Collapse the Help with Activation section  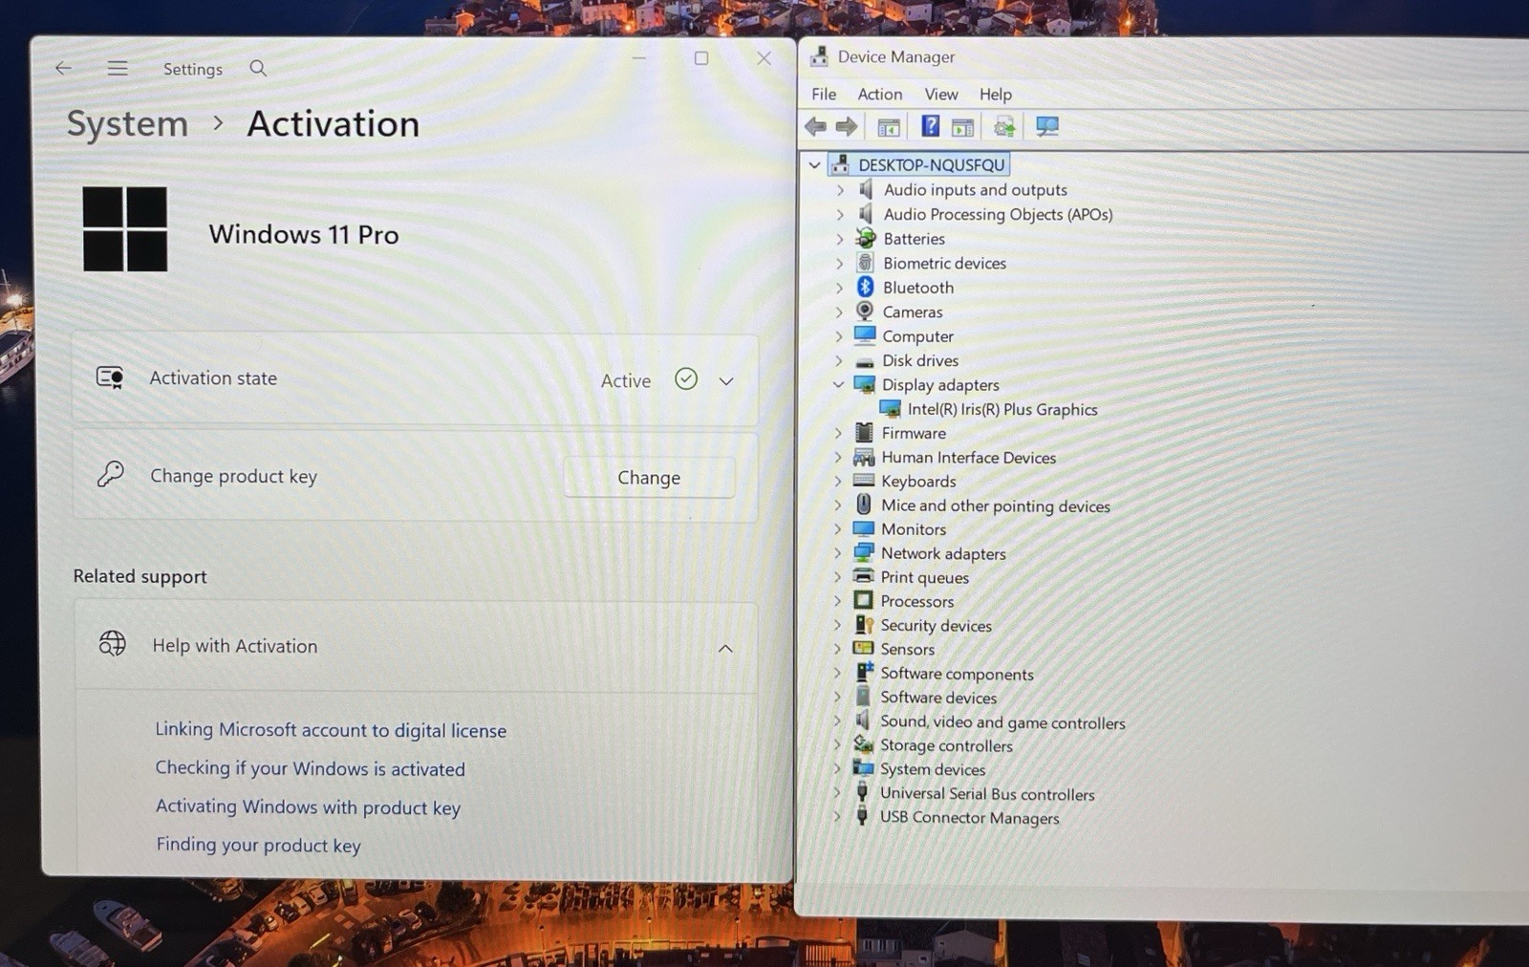coord(725,649)
